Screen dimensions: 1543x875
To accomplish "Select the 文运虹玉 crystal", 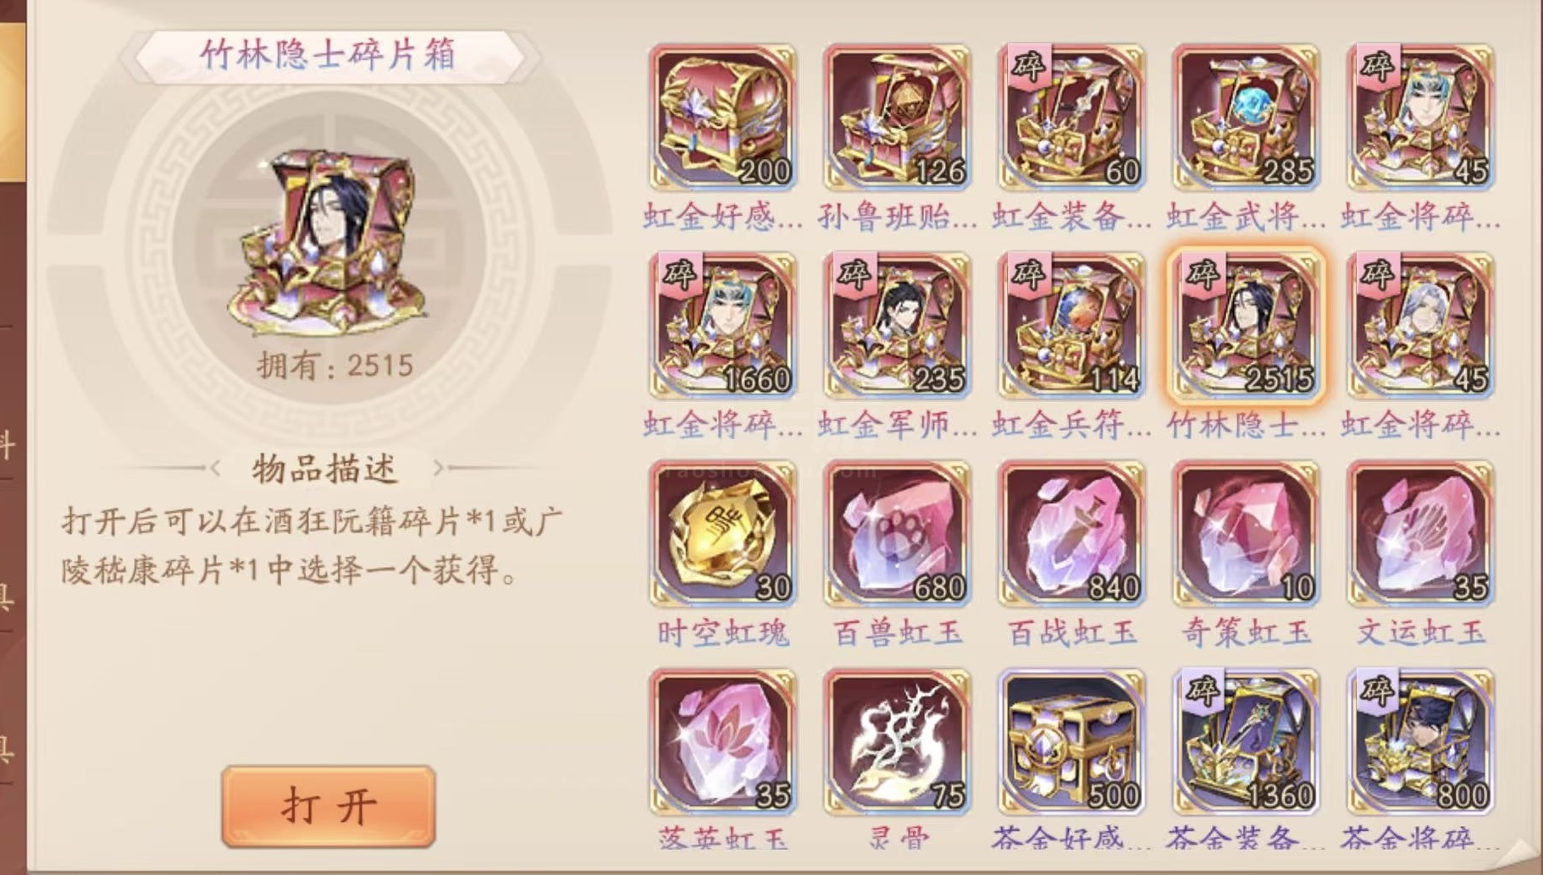I will click(x=1420, y=533).
